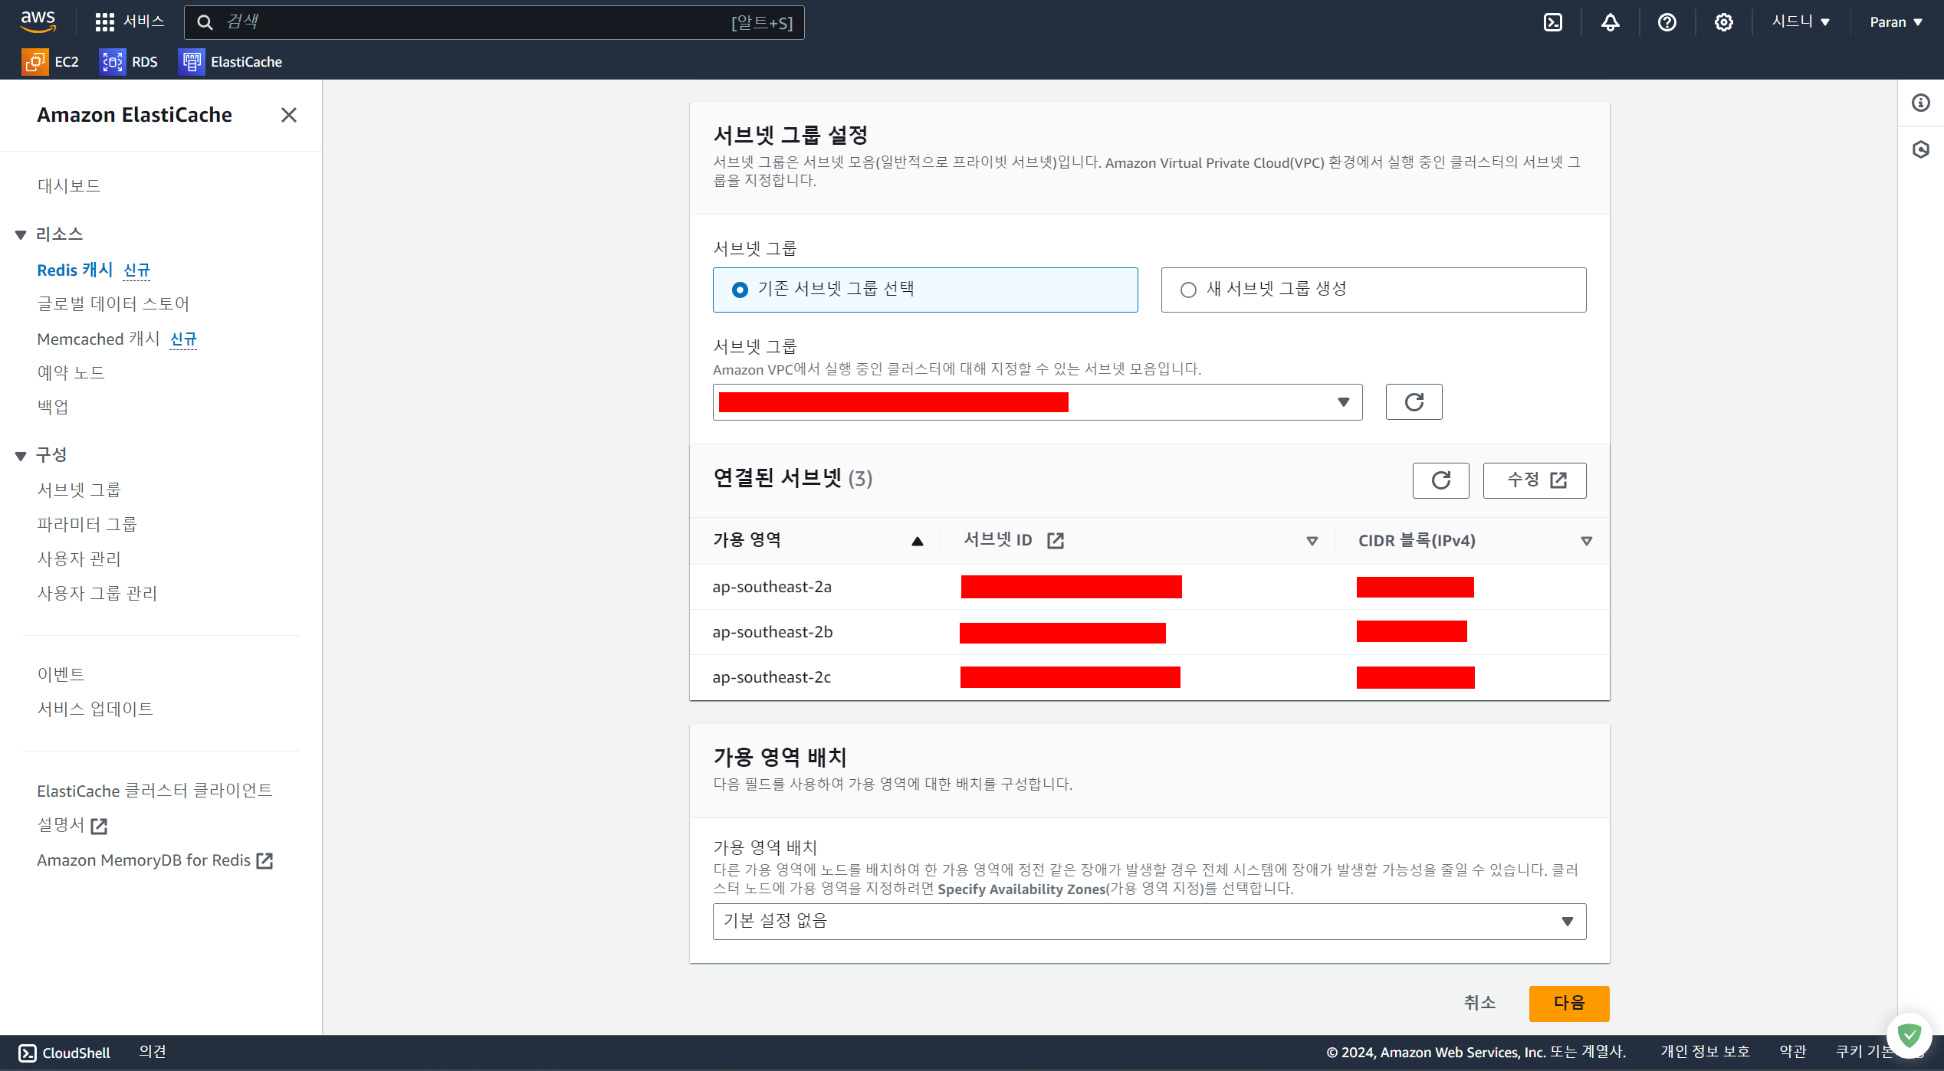
Task: Open the RDS shortcut icon
Action: (112, 62)
